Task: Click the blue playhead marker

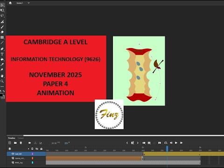Action: [x=167, y=148]
